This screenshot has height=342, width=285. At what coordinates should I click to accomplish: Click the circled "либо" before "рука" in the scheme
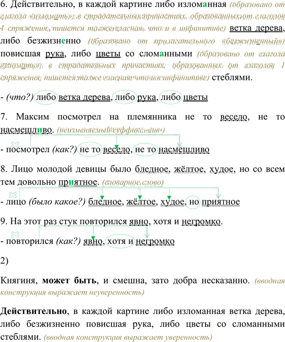125,97
